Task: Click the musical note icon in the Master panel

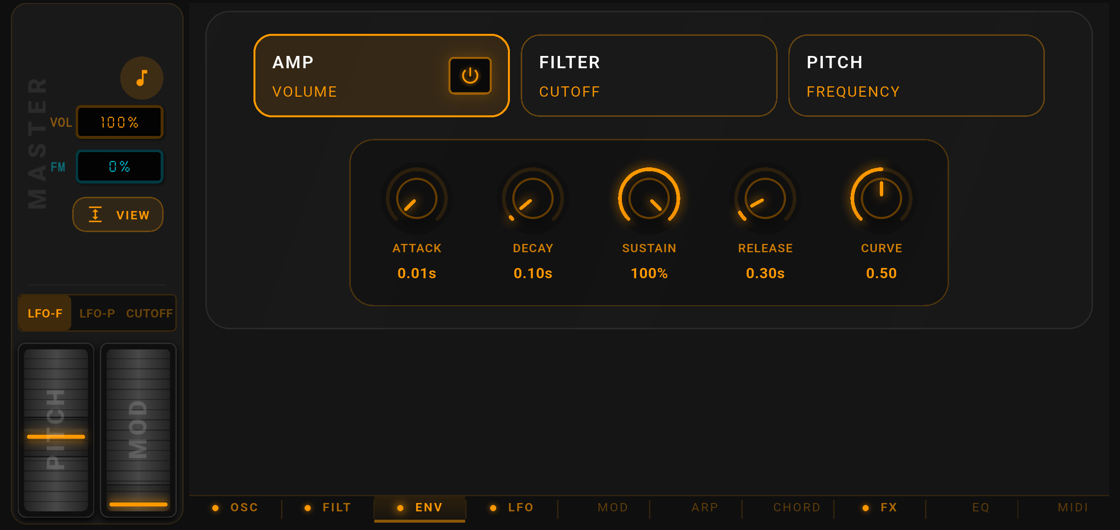Action: pyautogui.click(x=142, y=78)
